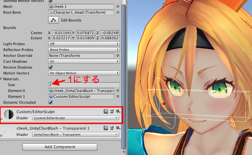The width and height of the screenshot is (252, 155).
Task: Click Bounds Center X field
Action: (x=62, y=33)
